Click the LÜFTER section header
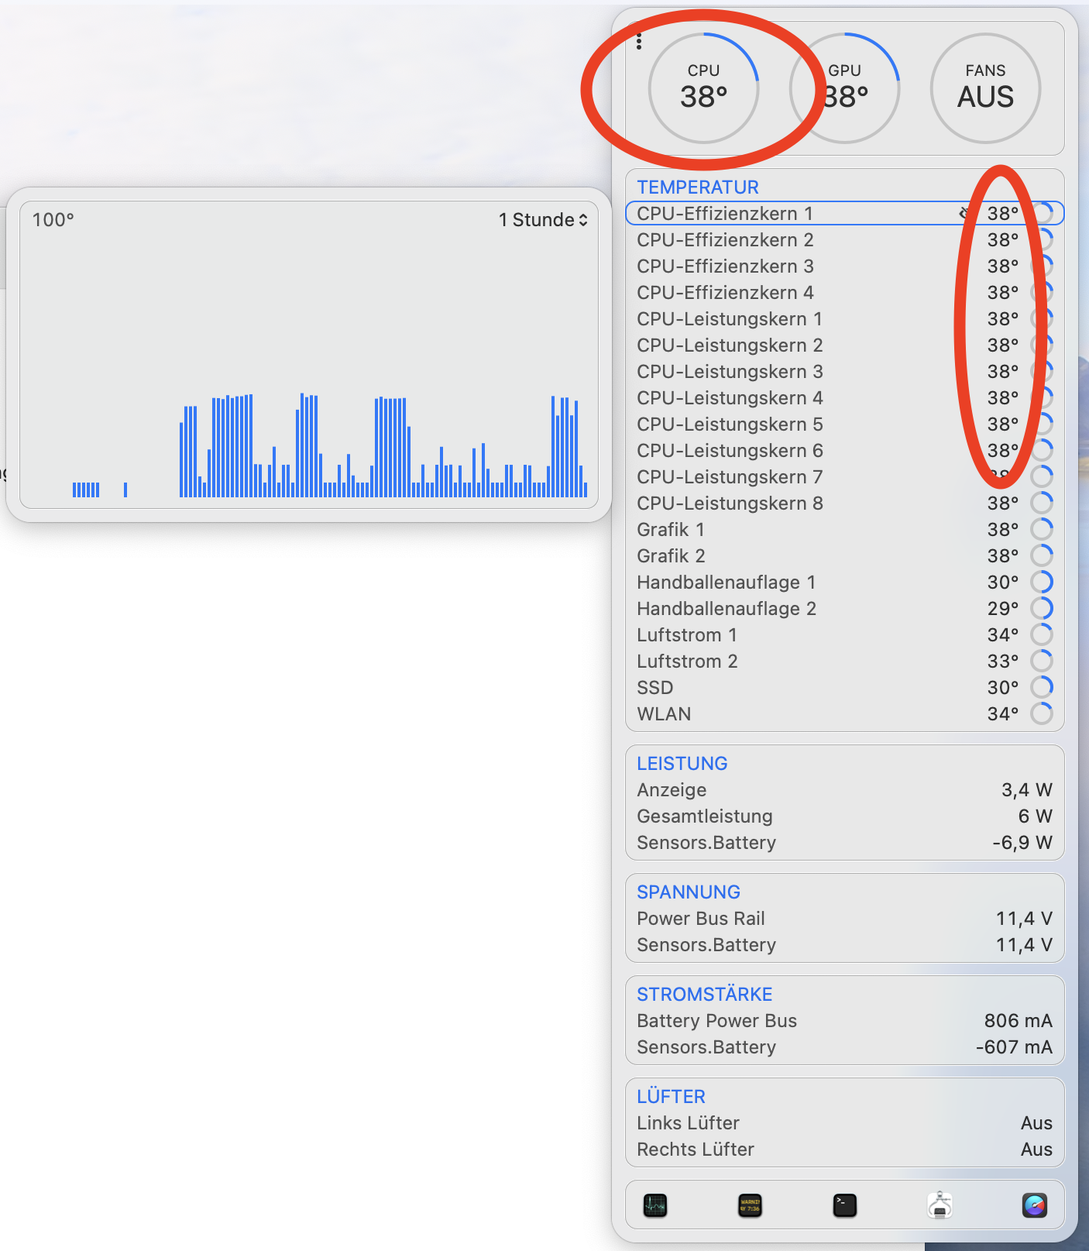Viewport: 1089px width, 1251px height. point(671,1096)
